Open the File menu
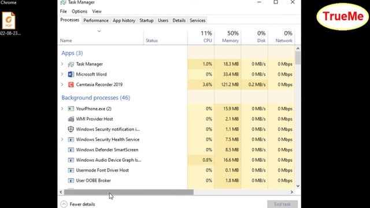The width and height of the screenshot is (370, 208). [x=63, y=12]
